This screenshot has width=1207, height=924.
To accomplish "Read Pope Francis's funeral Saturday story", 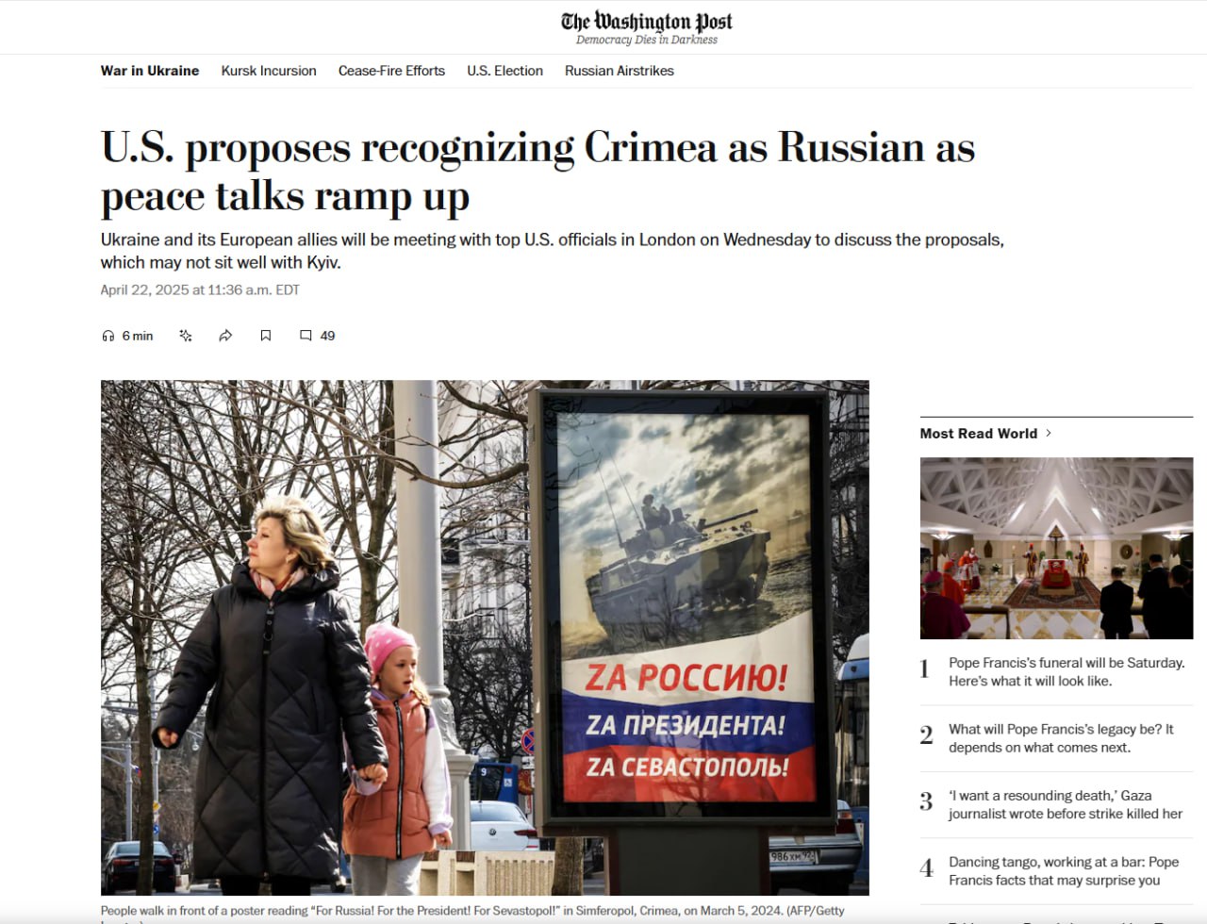I will pyautogui.click(x=1066, y=671).
